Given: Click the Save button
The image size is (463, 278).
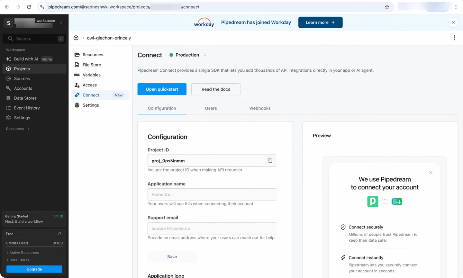Looking at the screenshot, I should tap(172, 256).
